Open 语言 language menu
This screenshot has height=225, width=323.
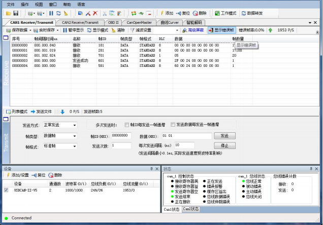pos(81,5)
